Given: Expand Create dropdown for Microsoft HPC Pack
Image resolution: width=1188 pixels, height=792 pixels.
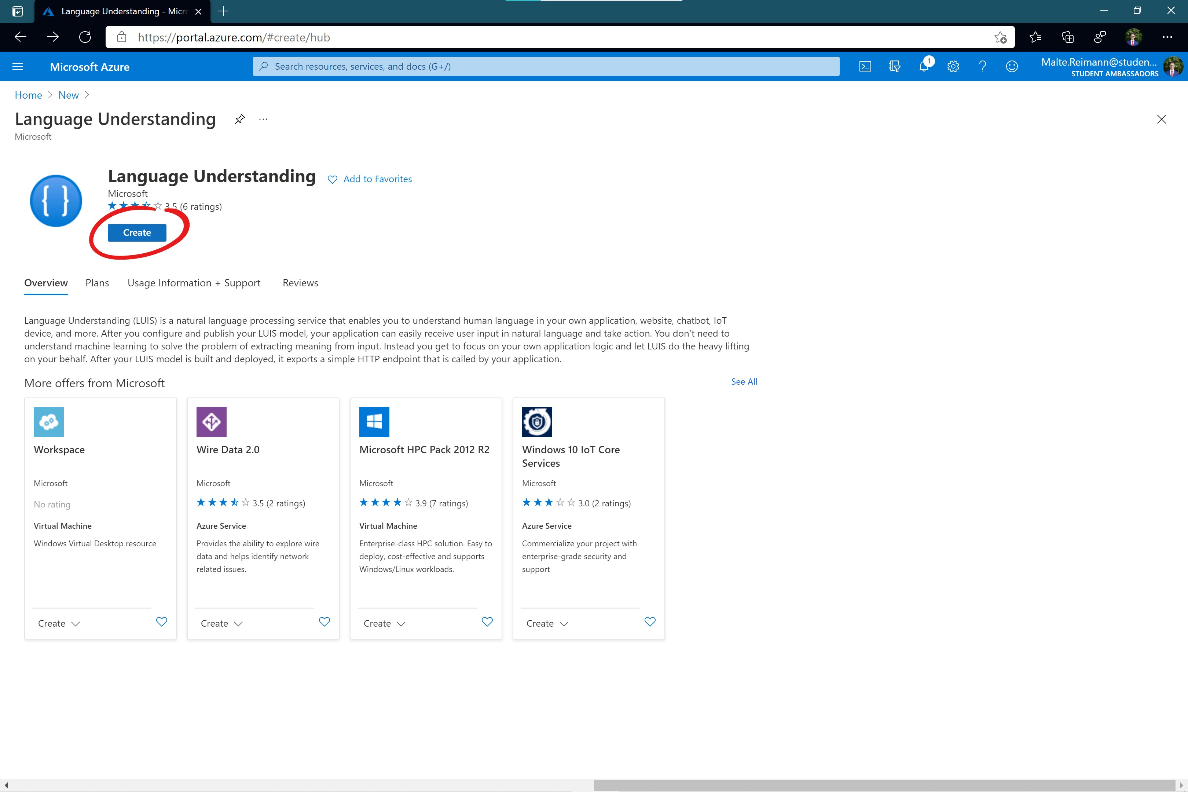Looking at the screenshot, I should click(384, 623).
